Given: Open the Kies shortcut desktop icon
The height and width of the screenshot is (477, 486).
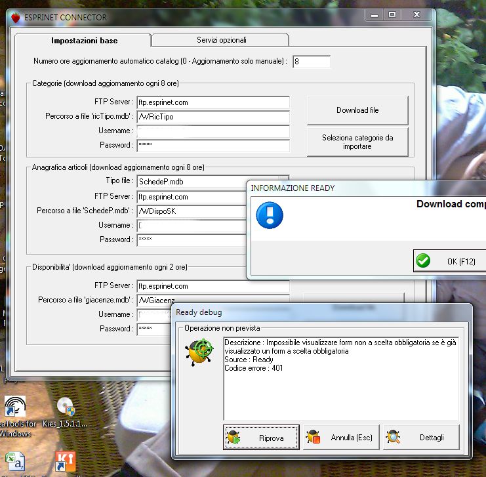Looking at the screenshot, I should 66,461.
